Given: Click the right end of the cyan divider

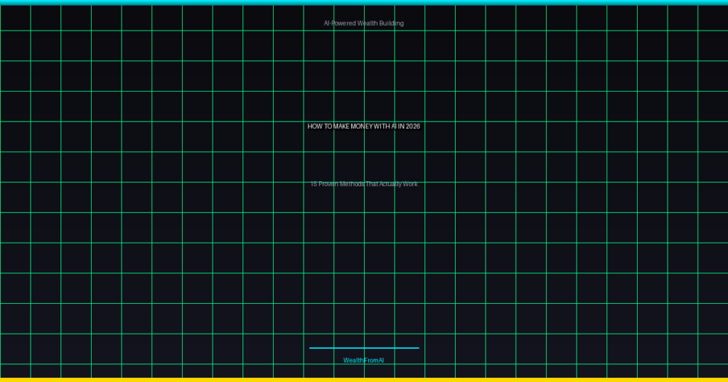Looking at the screenshot, I should [417, 348].
